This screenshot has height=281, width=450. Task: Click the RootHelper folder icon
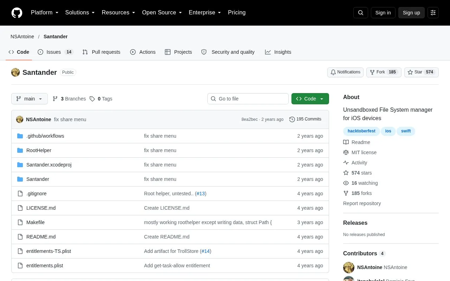tap(20, 150)
